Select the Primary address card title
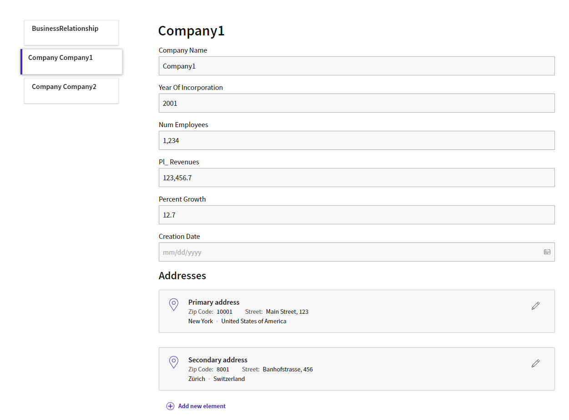Screen dimensions: 569x420 (x=214, y=302)
